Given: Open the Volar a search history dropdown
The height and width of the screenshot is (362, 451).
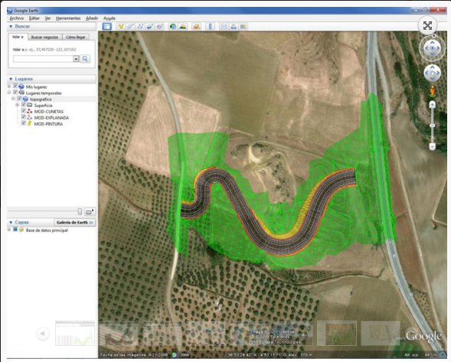Looking at the screenshot, I should pyautogui.click(x=76, y=59).
